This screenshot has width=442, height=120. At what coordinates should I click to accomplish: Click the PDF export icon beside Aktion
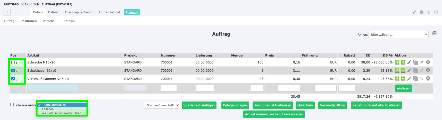[434, 33]
